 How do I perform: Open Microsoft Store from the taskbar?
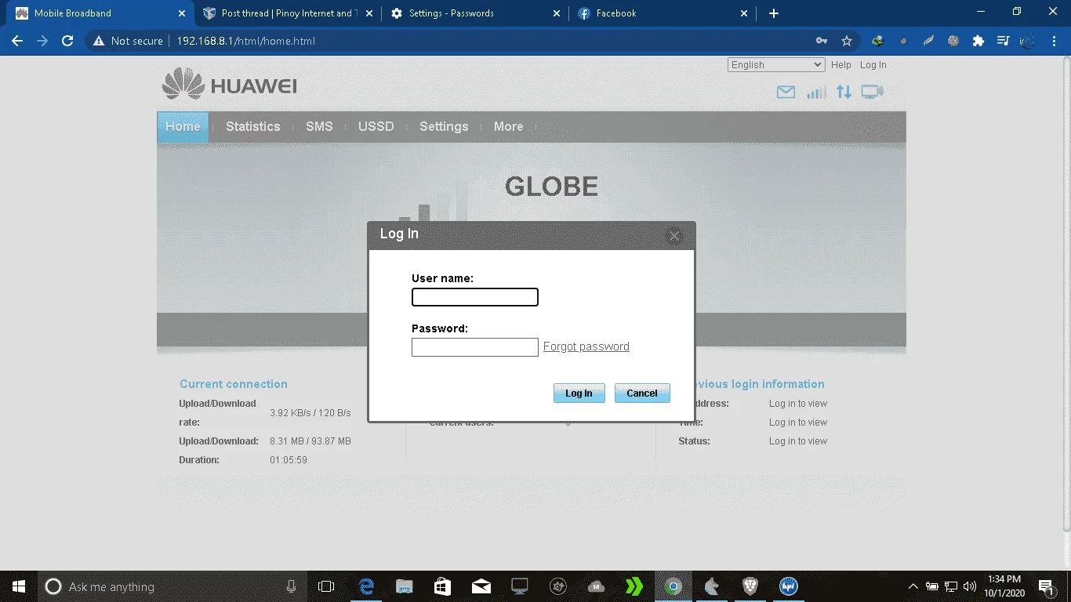(x=442, y=586)
